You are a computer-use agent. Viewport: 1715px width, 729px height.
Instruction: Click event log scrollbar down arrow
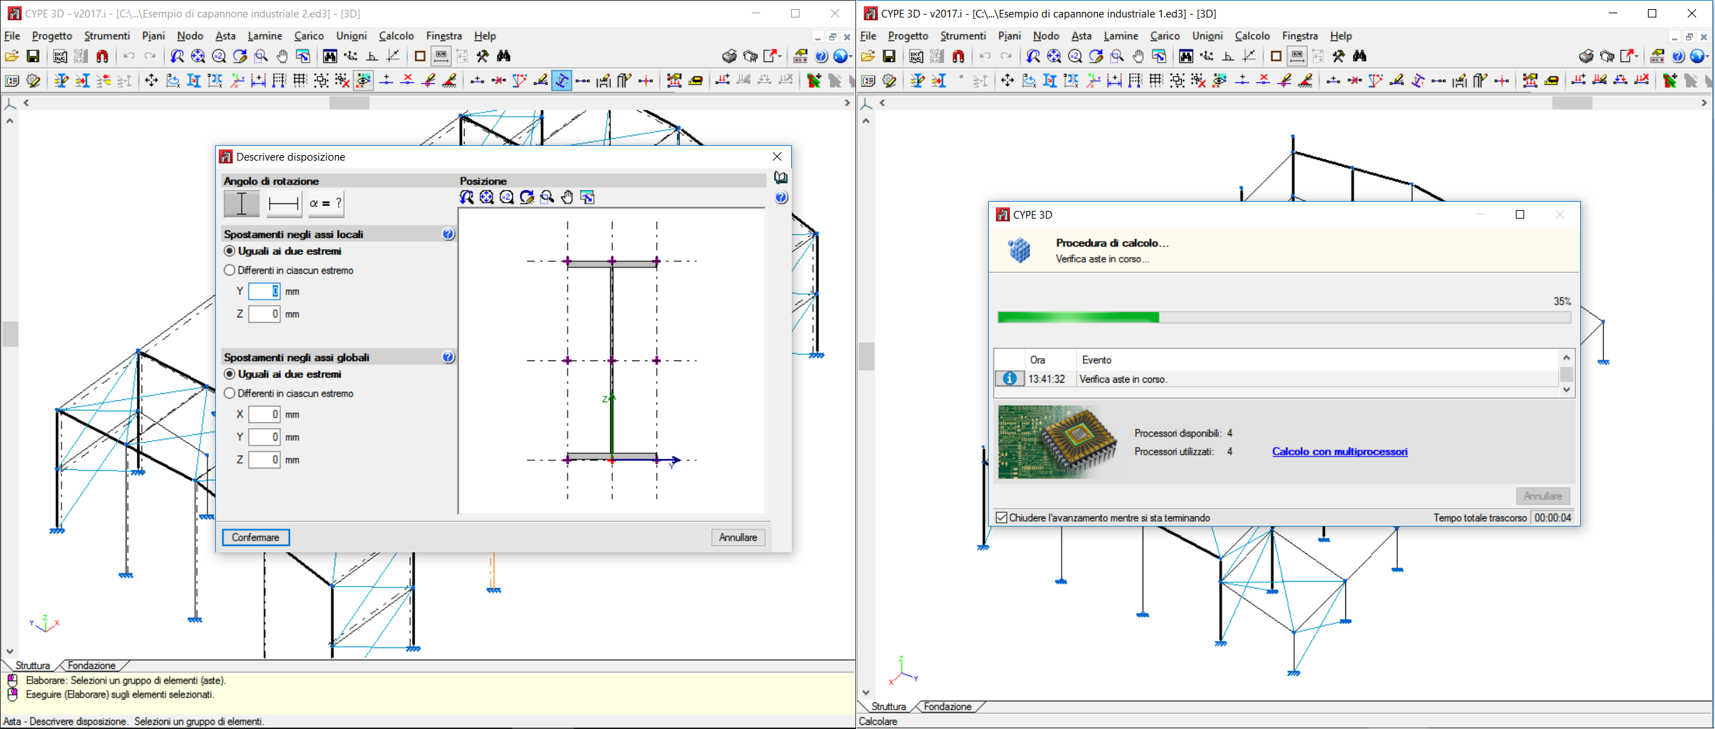[1567, 390]
